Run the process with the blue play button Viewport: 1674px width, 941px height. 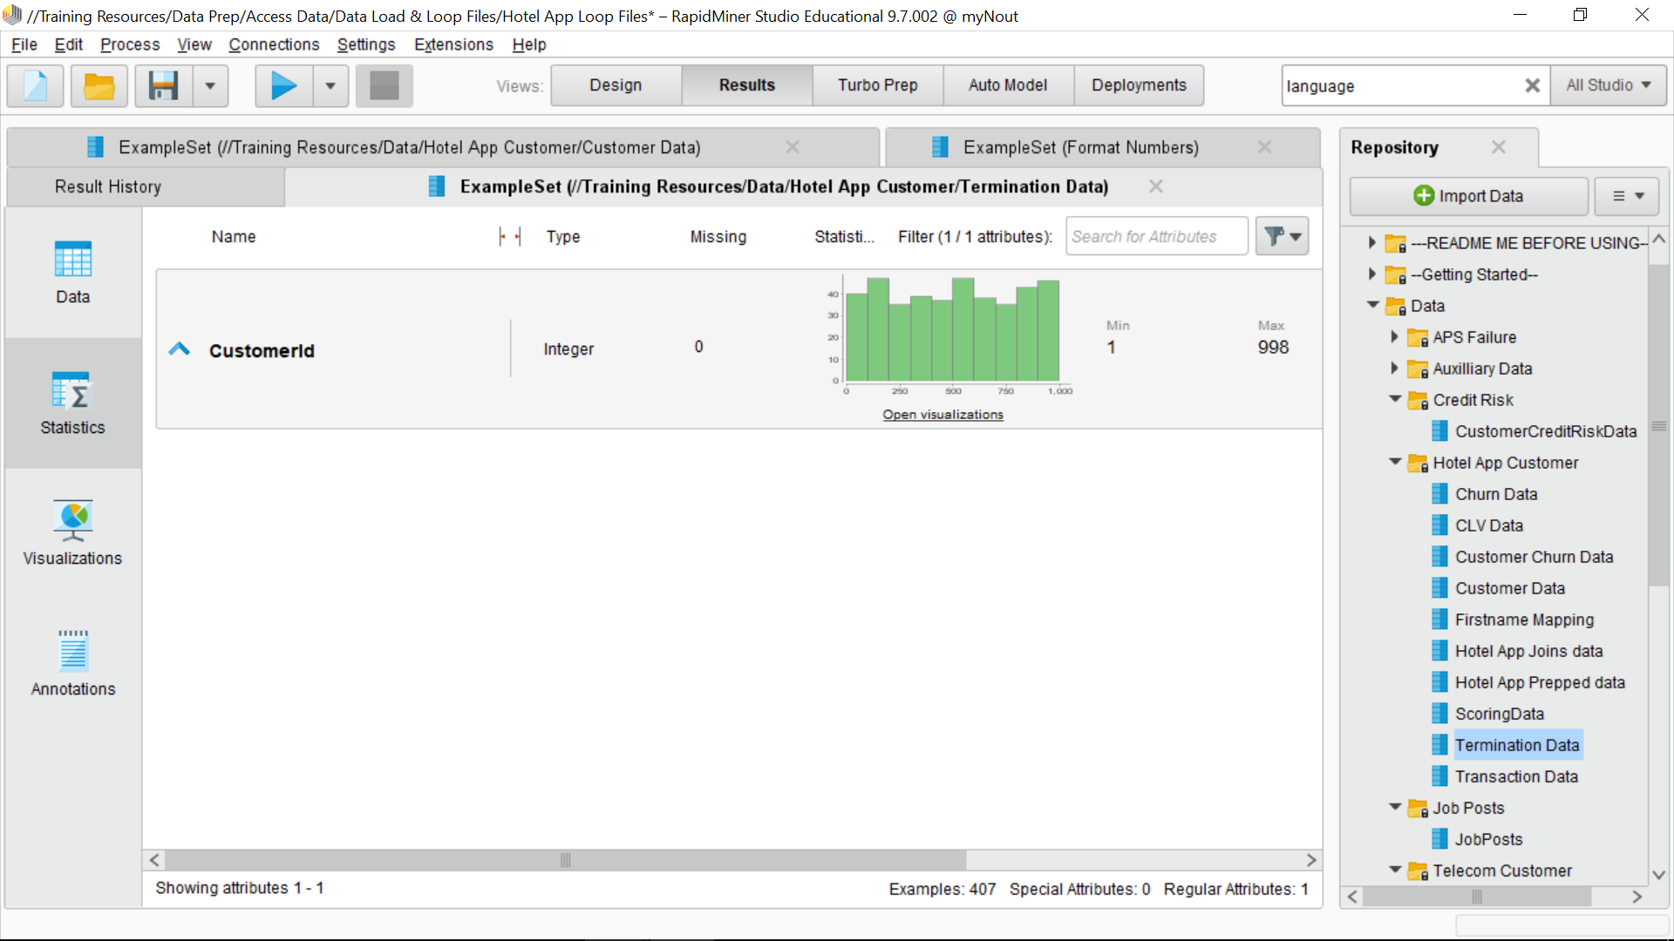click(x=283, y=85)
